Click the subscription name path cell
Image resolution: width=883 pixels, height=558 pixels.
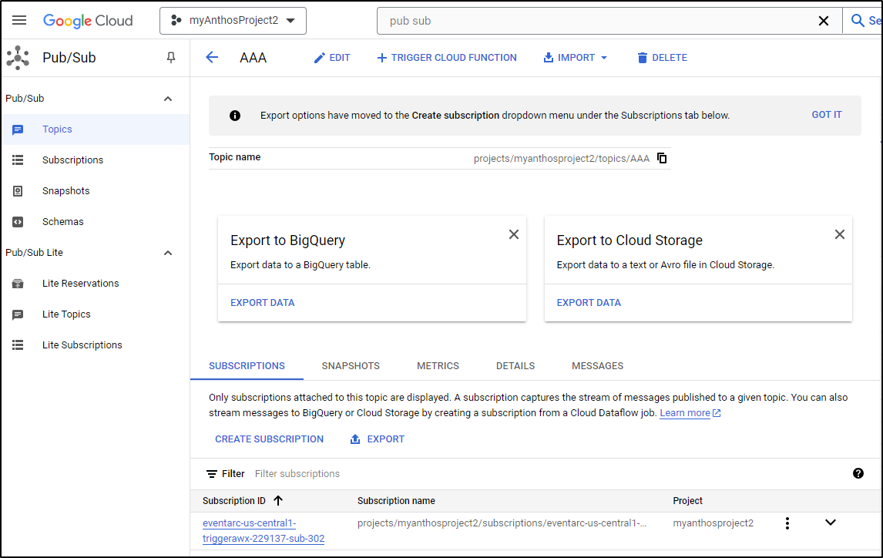[x=502, y=523]
